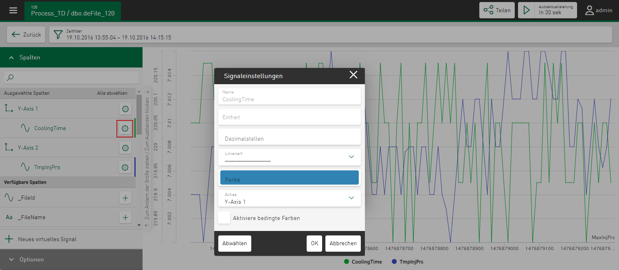
Task: Select the Process_TD / dbo.deFile_120 tab
Action: [72, 11]
